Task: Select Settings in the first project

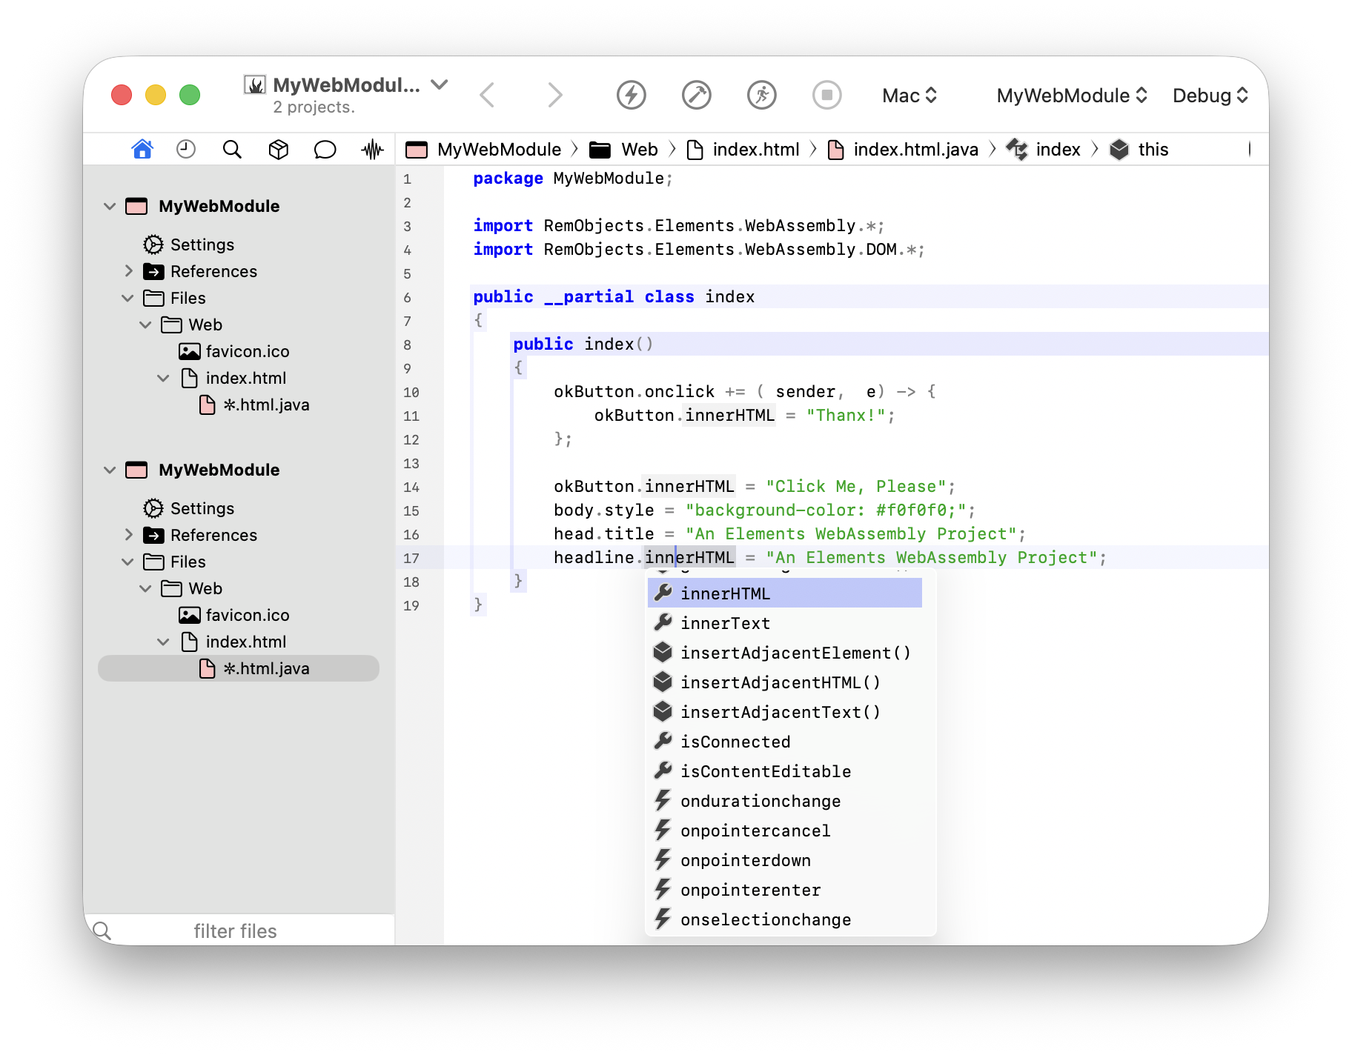Action: [189, 244]
